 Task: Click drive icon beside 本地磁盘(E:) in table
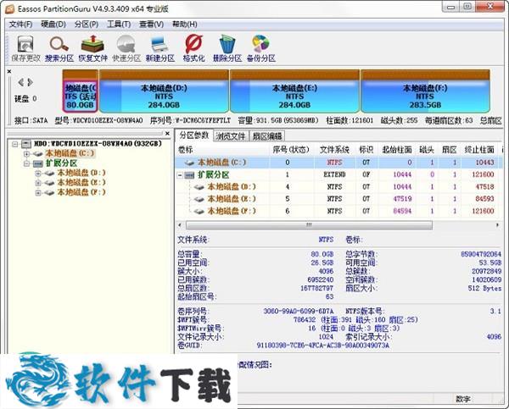click(199, 199)
